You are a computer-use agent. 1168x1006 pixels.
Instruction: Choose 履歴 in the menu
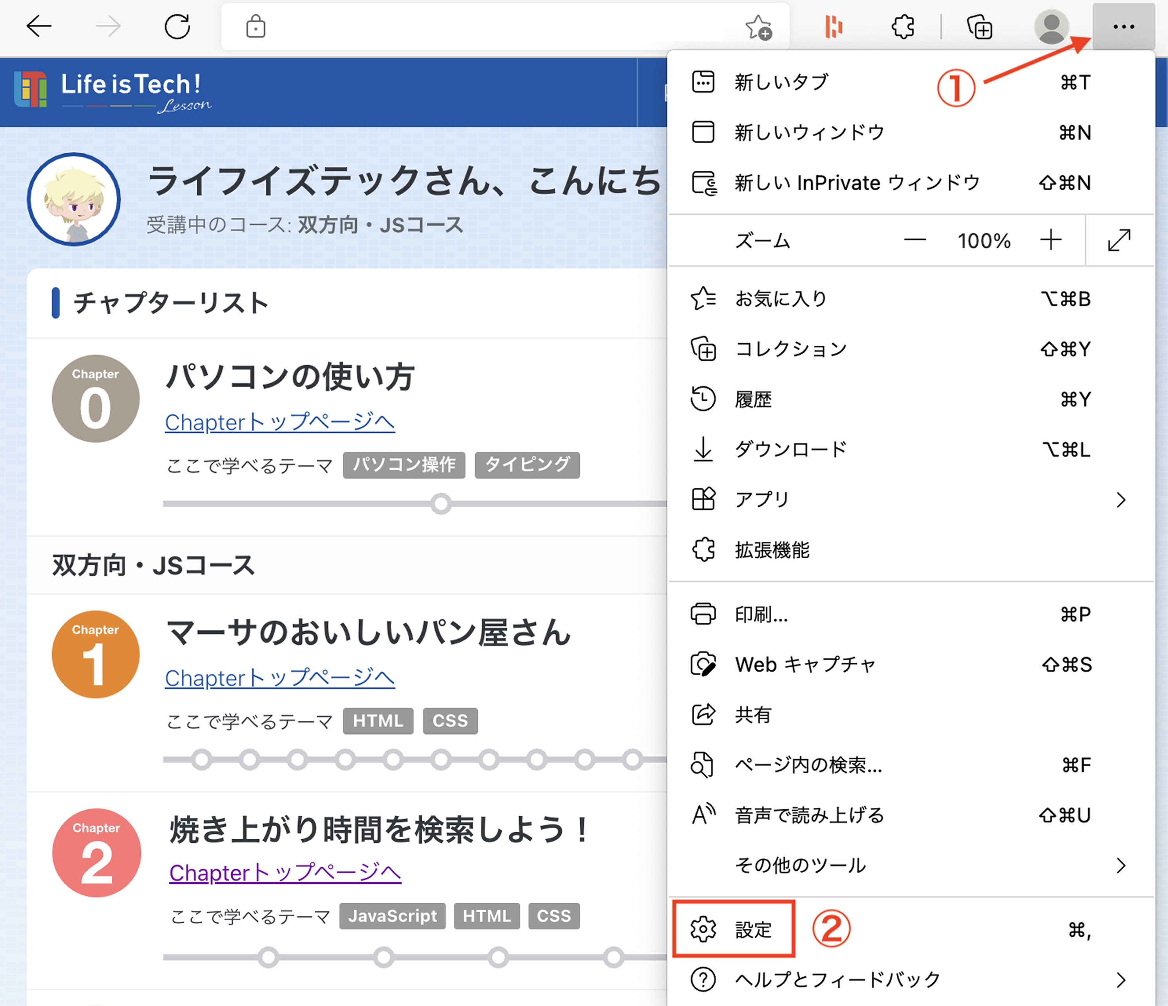click(753, 399)
